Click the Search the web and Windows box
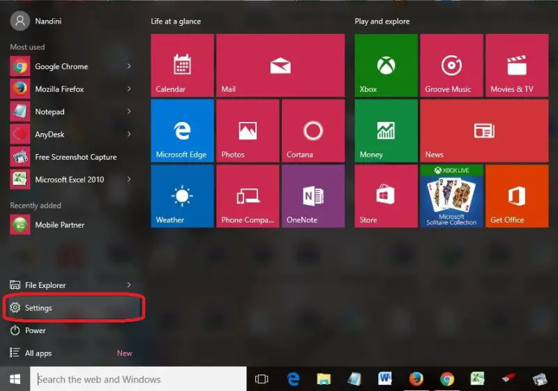Image resolution: width=558 pixels, height=391 pixels. coord(138,379)
